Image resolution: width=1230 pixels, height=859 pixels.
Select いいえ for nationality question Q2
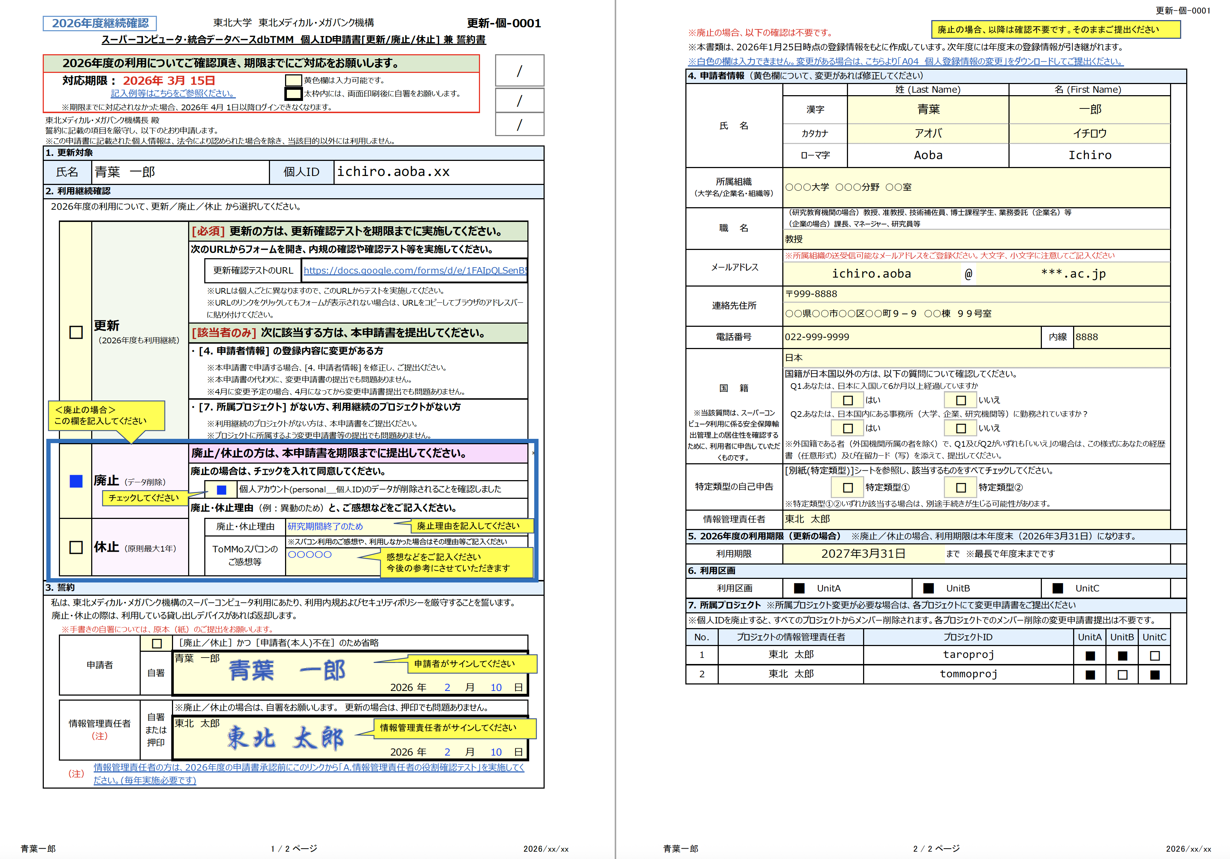tap(960, 428)
